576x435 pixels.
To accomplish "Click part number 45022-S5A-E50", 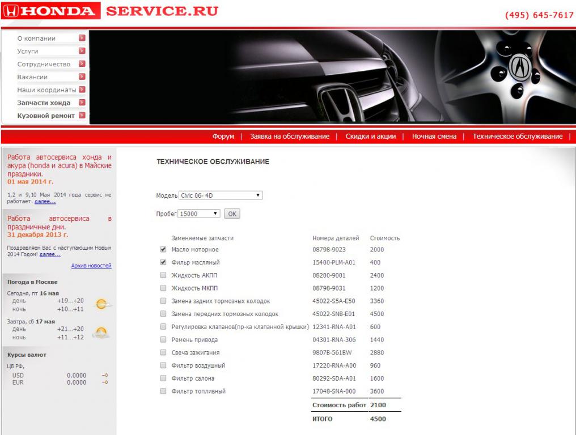I will [x=334, y=301].
